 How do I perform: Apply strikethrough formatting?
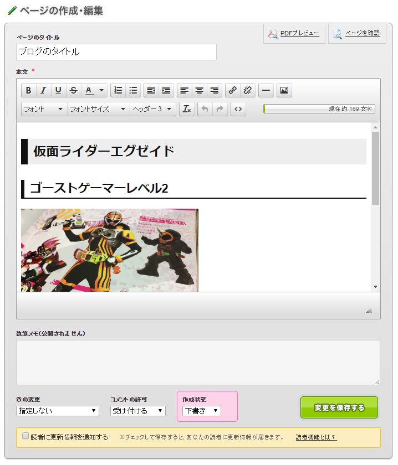click(73, 90)
